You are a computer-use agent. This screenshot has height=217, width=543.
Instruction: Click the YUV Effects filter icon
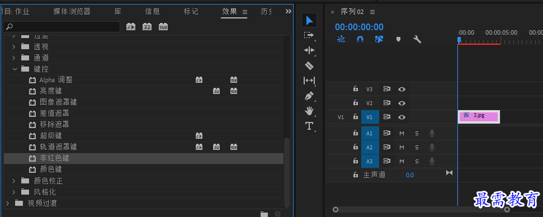(163, 27)
